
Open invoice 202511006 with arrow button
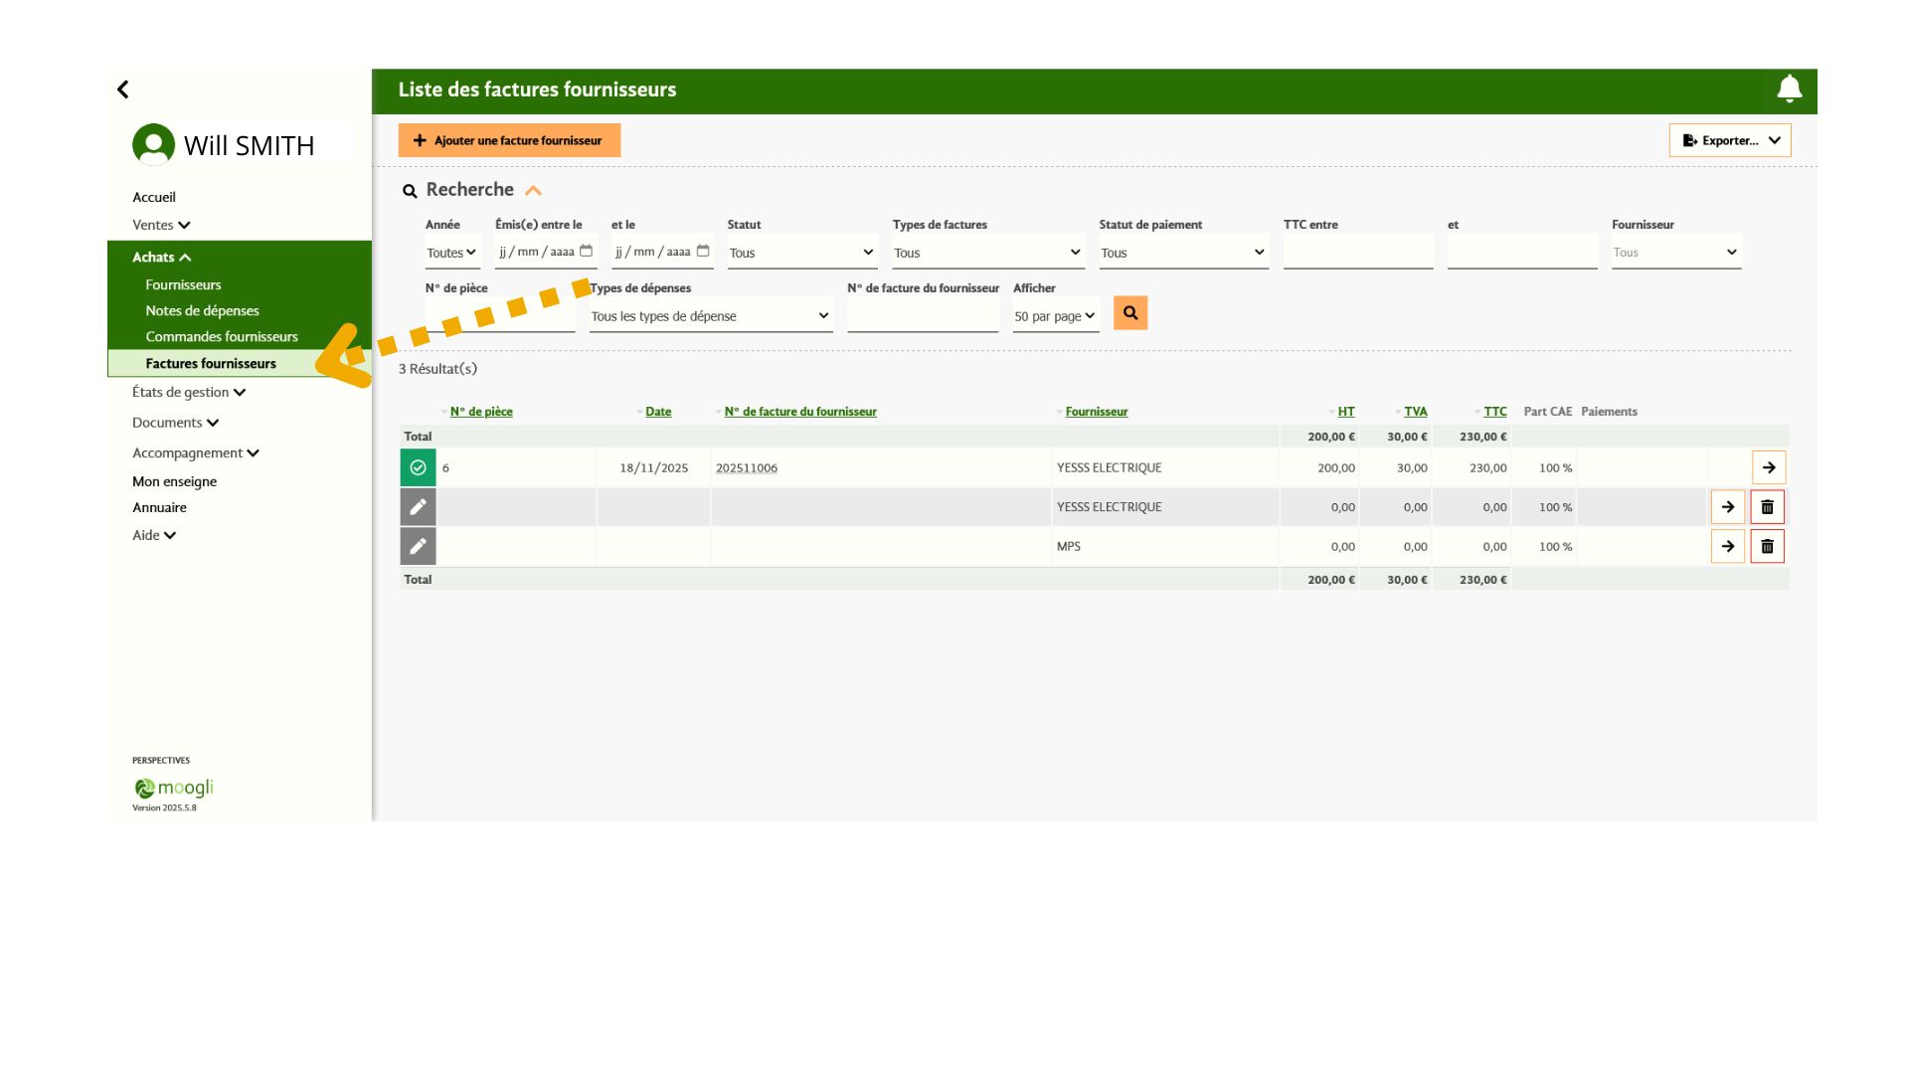[x=1769, y=467]
